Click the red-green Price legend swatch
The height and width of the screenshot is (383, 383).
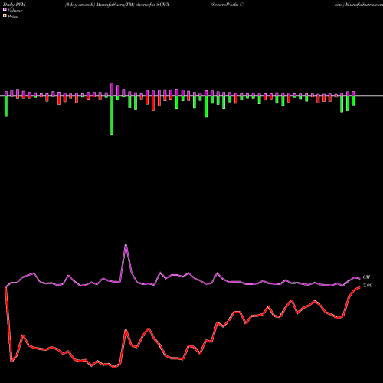point(5,16)
